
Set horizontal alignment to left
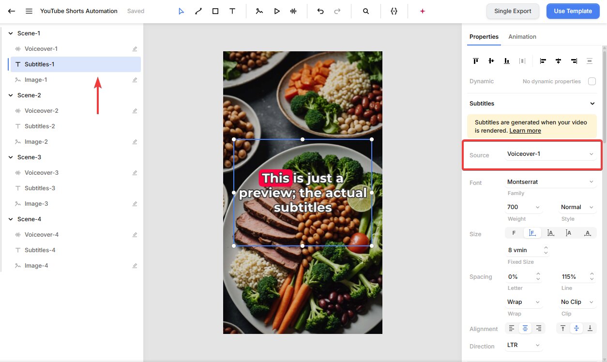(x=512, y=329)
